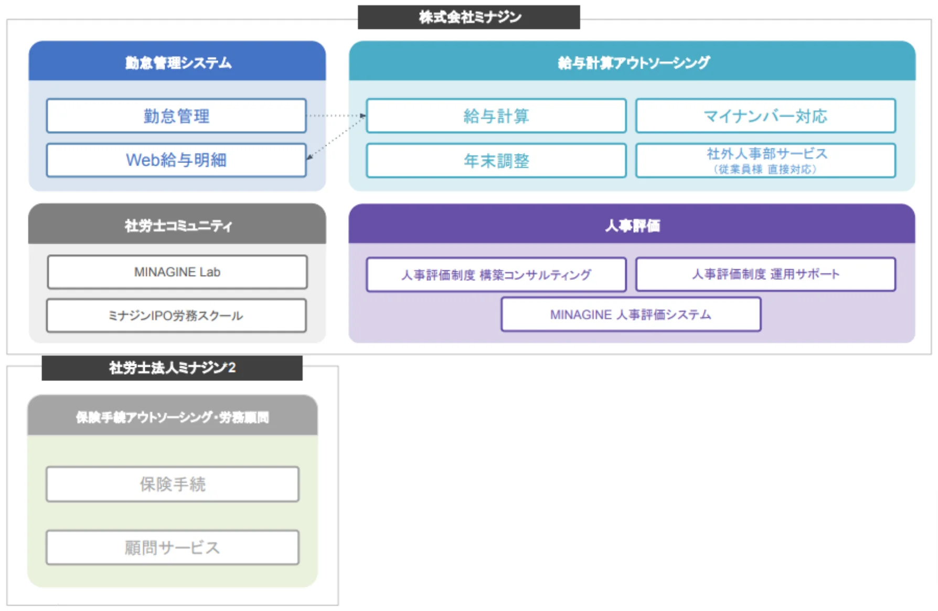
Task: Click the 年末調整 box
Action: coord(496,160)
